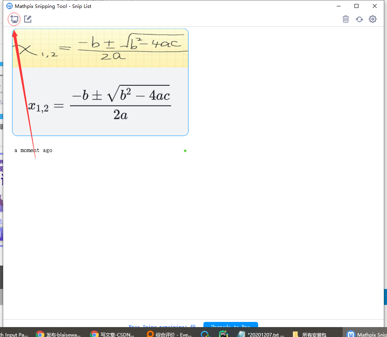Viewport: 387px width, 337px height.
Task: Click the 'a moment ago' timestamp
Action: pos(33,150)
